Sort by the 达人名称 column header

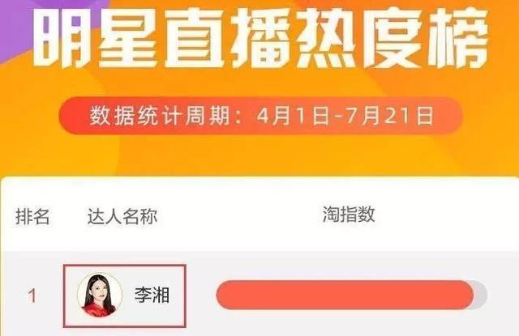pyautogui.click(x=122, y=217)
